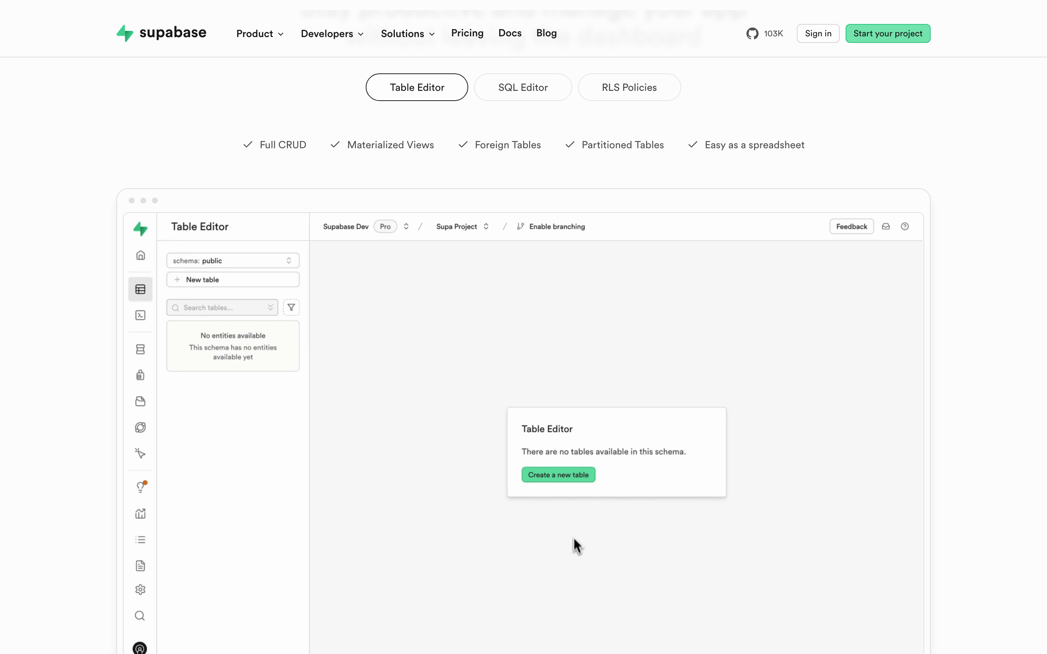Open the schema: public selector
Screen dimensions: 1047x654
[x=233, y=261]
